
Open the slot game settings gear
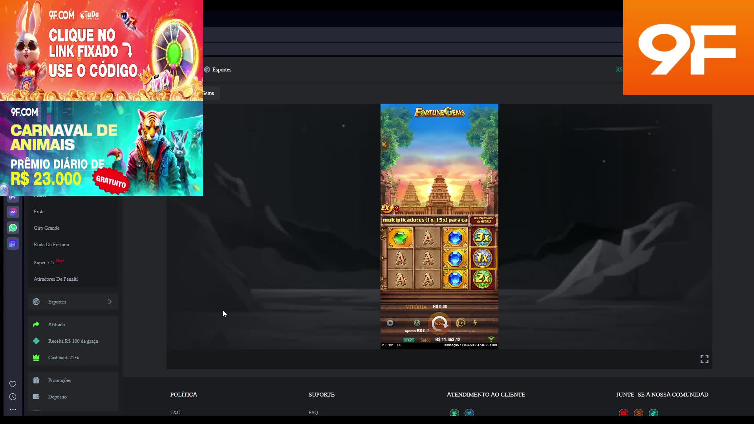tap(390, 323)
